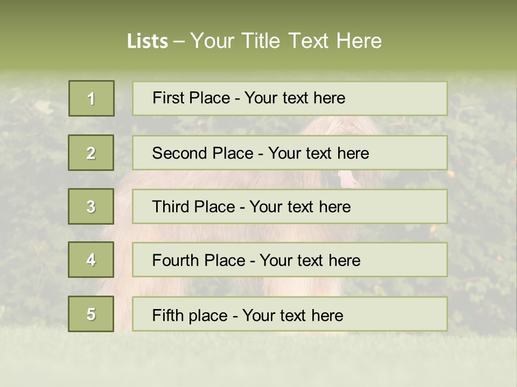Image resolution: width=517 pixels, height=387 pixels.
Task: Click the number 5 box
Action: point(91,313)
